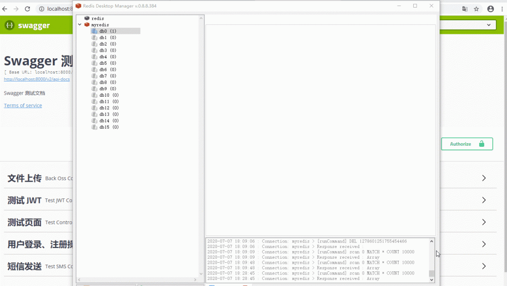The height and width of the screenshot is (286, 507).
Task: Collapse the myredis connection tree
Action: 80,24
